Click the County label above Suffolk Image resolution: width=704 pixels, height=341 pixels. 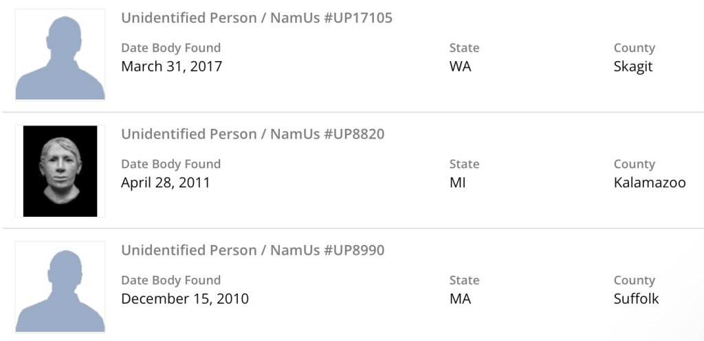634,280
